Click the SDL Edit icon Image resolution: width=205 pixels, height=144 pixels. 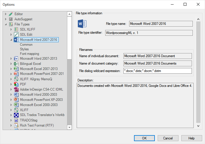point(16,35)
